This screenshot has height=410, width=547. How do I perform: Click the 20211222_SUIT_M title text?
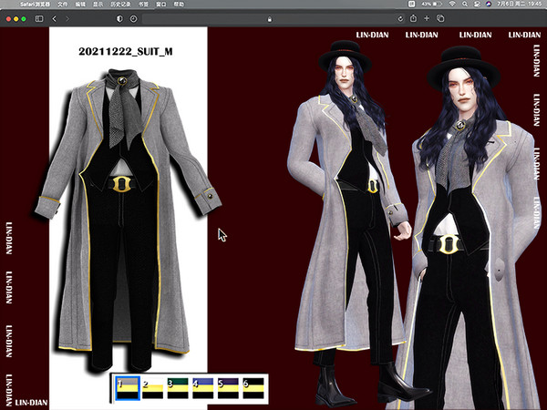pyautogui.click(x=126, y=52)
